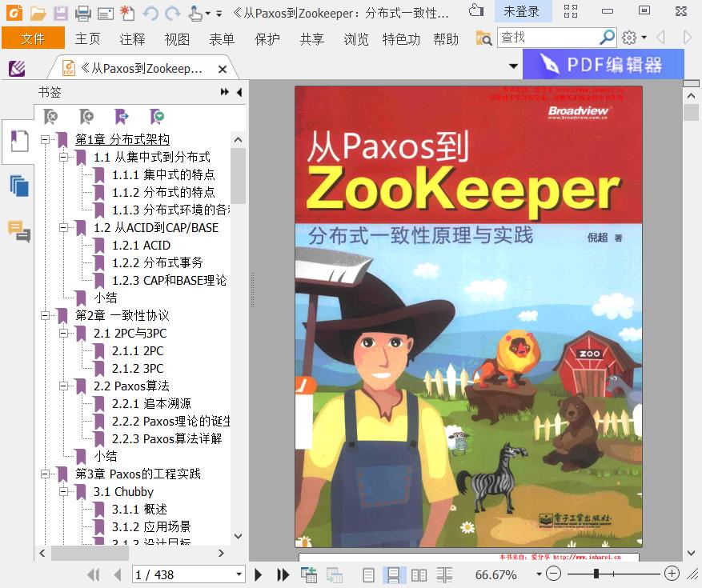This screenshot has height=588, width=702.
Task: Switch to the 保护 ribbon tab
Action: (267, 39)
